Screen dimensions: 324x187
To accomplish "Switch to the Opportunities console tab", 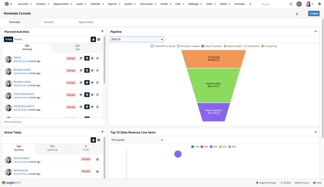I will click(86, 22).
